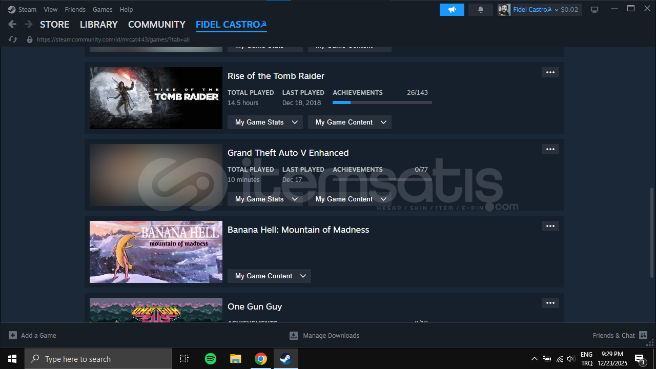Open Task View on the taskbar
Image resolution: width=656 pixels, height=369 pixels.
point(184,359)
